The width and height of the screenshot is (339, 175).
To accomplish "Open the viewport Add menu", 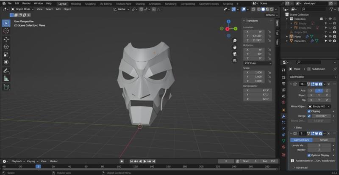I will pos(58,9).
